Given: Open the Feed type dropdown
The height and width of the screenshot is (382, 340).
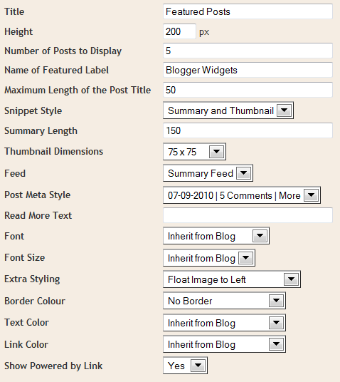Looking at the screenshot, I should pos(208,173).
